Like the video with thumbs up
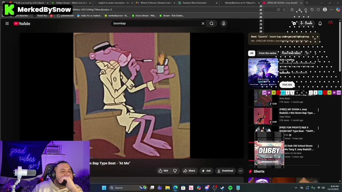Screen dimensions: 342x192 pos(163,171)
